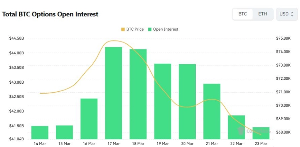Select the 16 Mar green bar
The image size is (300, 147).
pyautogui.click(x=89, y=118)
